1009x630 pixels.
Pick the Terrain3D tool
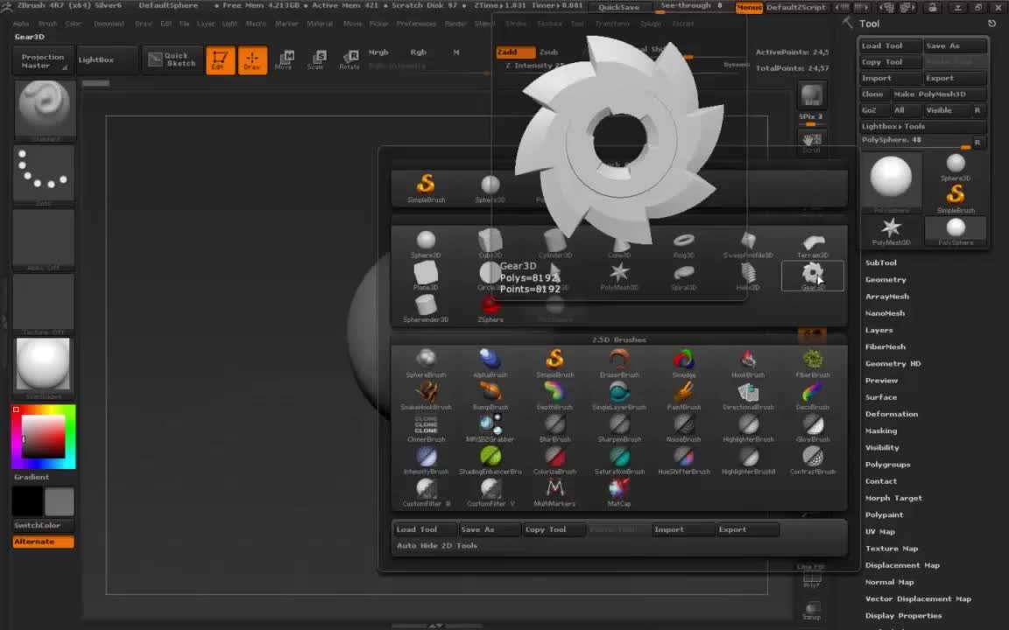[x=813, y=244]
